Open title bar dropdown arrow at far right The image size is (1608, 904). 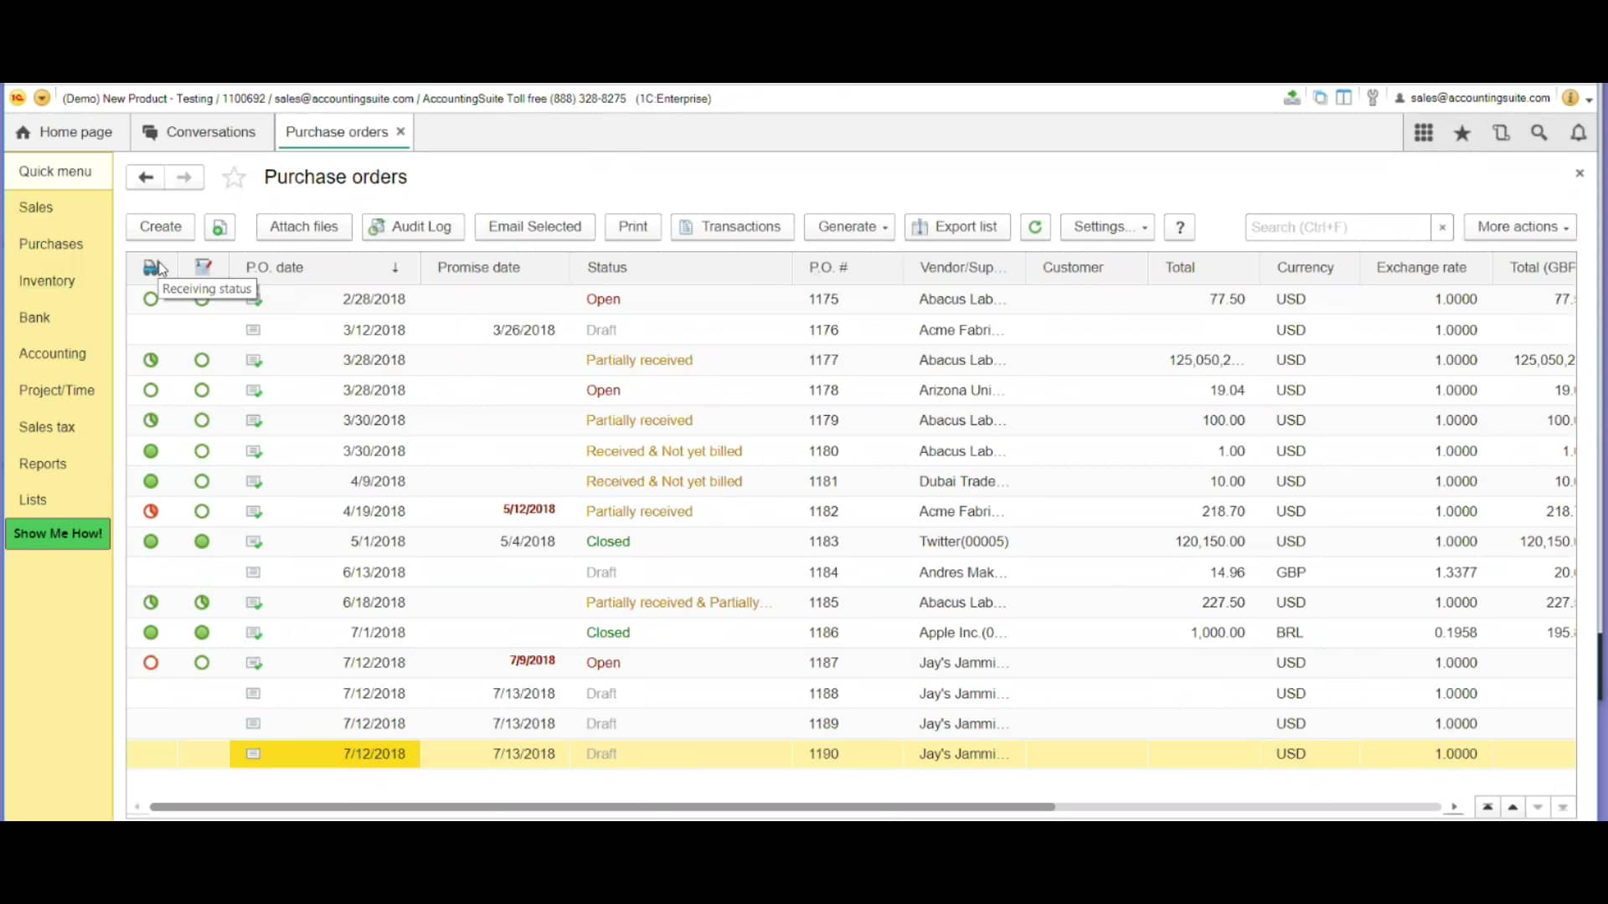(x=1589, y=99)
